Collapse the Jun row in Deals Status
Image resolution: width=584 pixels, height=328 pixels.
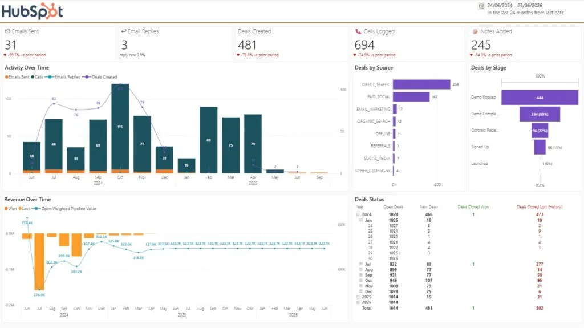click(360, 220)
